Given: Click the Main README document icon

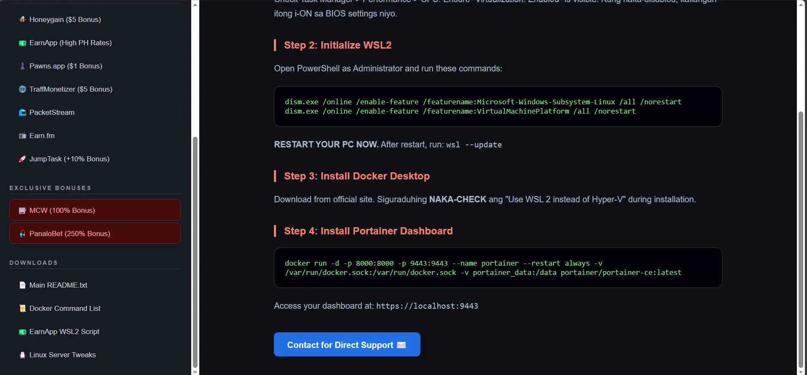Looking at the screenshot, I should click(22, 285).
